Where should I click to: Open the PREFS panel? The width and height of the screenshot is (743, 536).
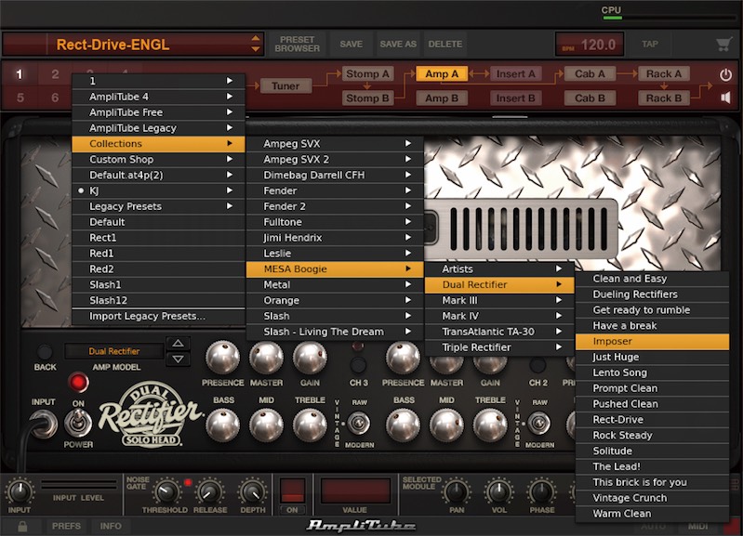(x=66, y=526)
